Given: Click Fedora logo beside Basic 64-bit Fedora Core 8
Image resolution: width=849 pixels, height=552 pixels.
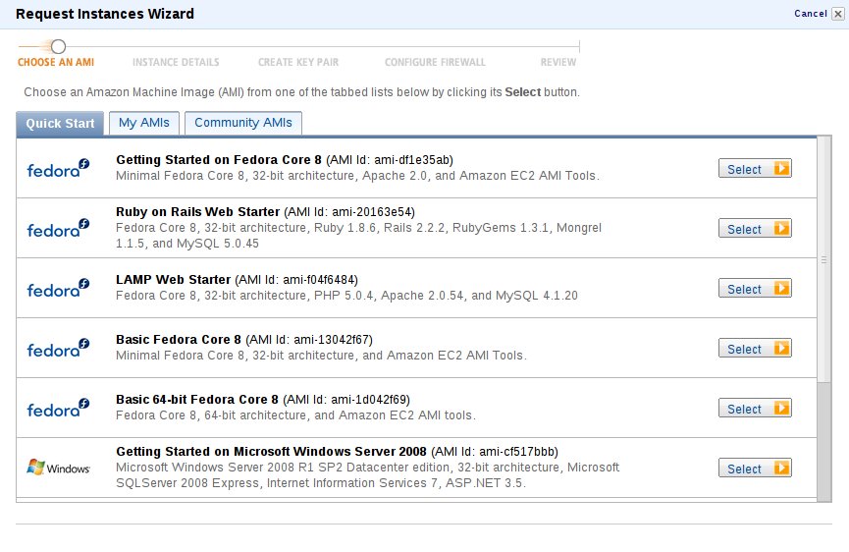Looking at the screenshot, I should pos(58,409).
